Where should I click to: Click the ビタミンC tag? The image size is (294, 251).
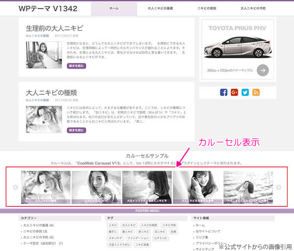click(x=161, y=238)
